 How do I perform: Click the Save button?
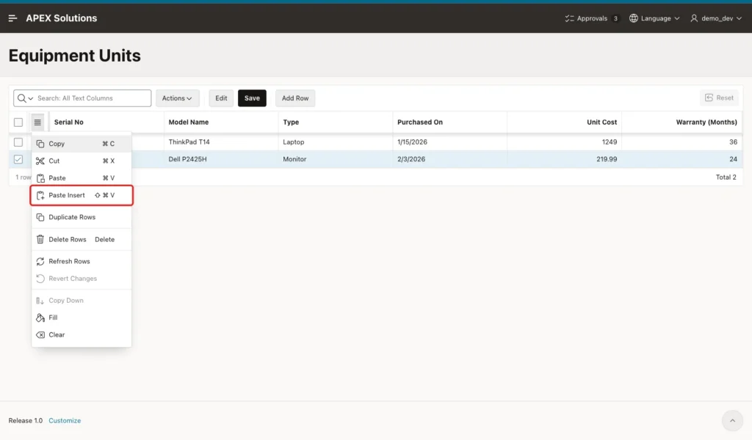pos(253,98)
